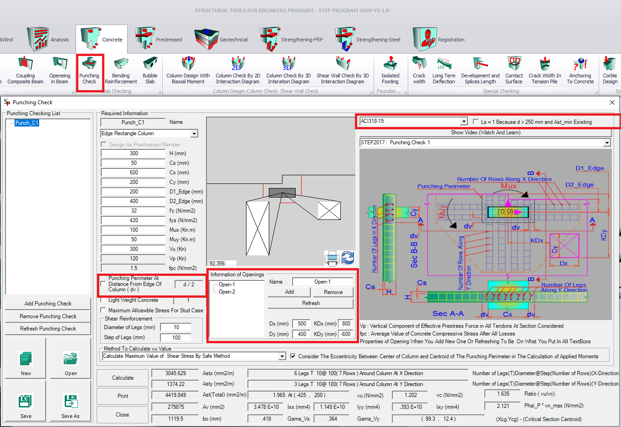Open Development and Splices Length tool
The width and height of the screenshot is (621, 427).
tap(480, 71)
